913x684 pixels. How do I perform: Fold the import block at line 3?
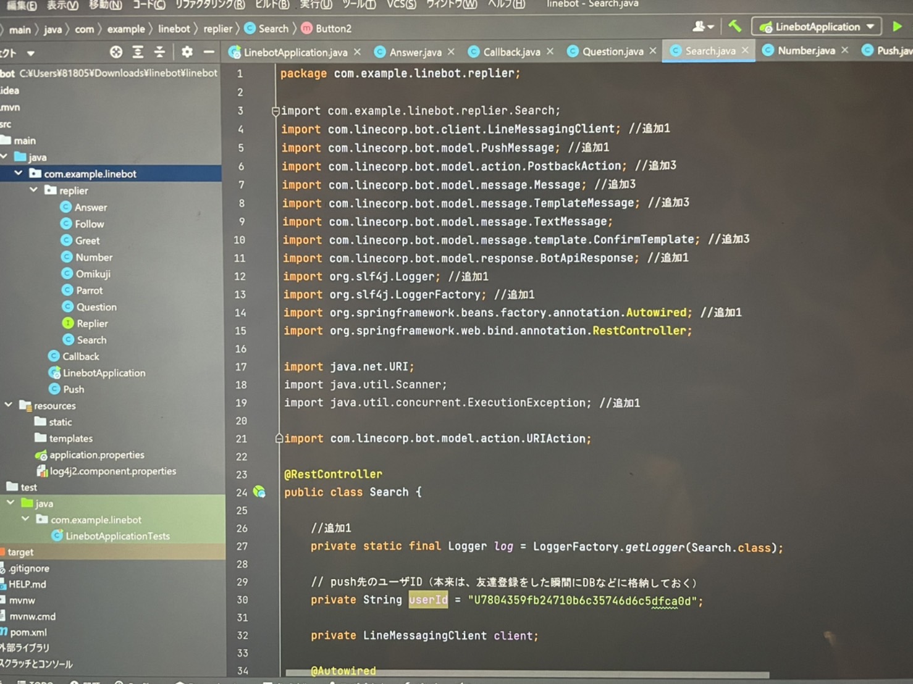pyautogui.click(x=276, y=111)
